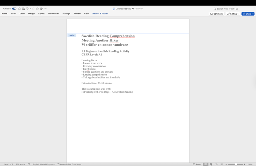This screenshot has width=256, height=166.
Task: Enable Focus mode in status bar
Action: (197, 164)
